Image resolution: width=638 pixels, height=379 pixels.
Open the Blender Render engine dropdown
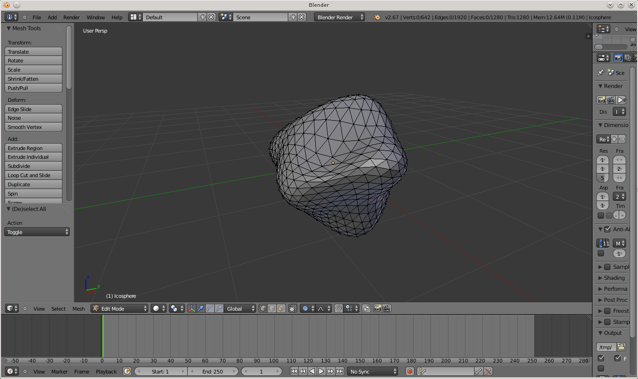click(339, 17)
